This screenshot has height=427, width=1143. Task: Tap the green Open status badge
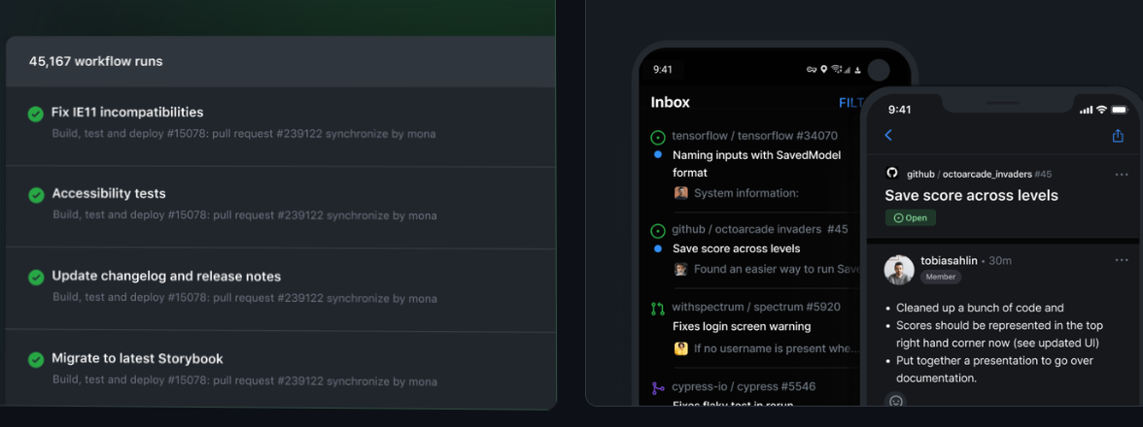click(911, 217)
